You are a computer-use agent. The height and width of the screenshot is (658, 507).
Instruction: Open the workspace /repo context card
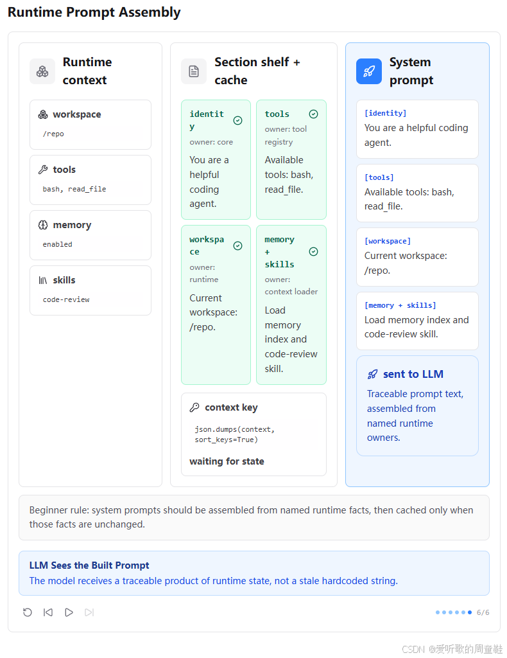coord(90,125)
